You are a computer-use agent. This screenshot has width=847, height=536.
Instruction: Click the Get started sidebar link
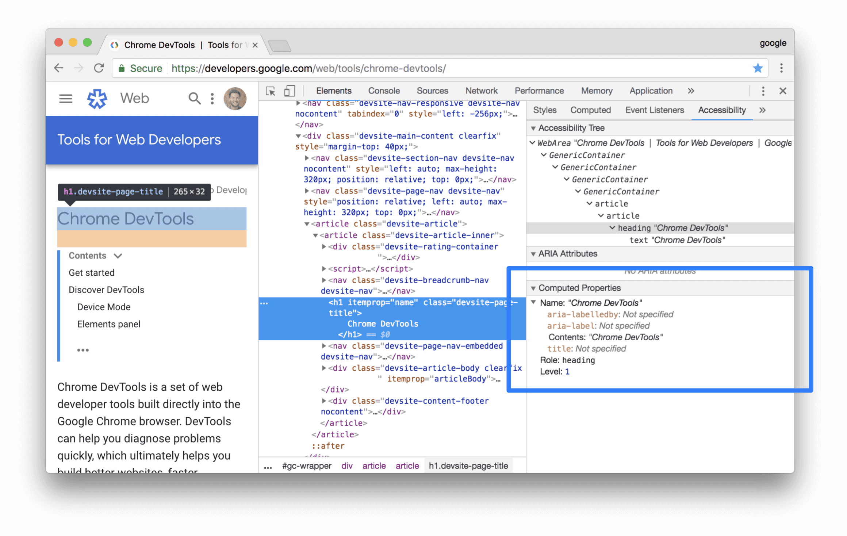[91, 272]
